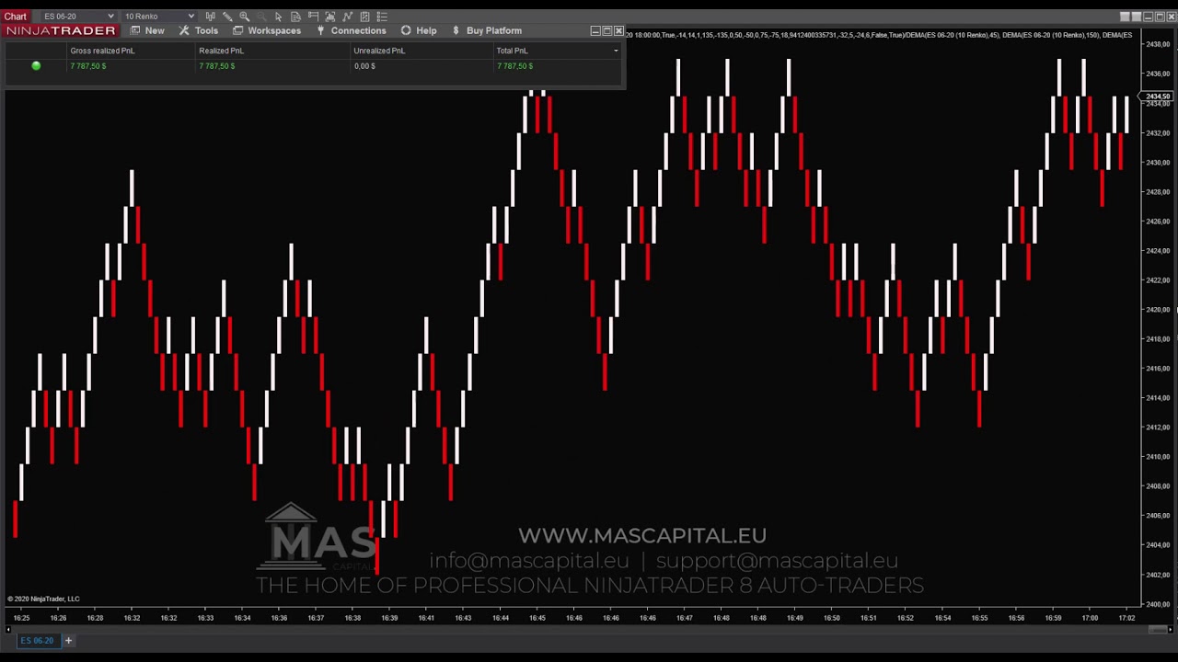The height and width of the screenshot is (662, 1178).
Task: Open the data box icon
Action: point(295,17)
